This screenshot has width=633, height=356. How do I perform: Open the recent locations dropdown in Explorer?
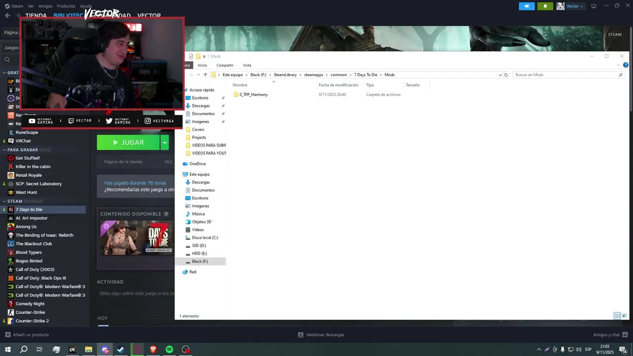tap(198, 75)
